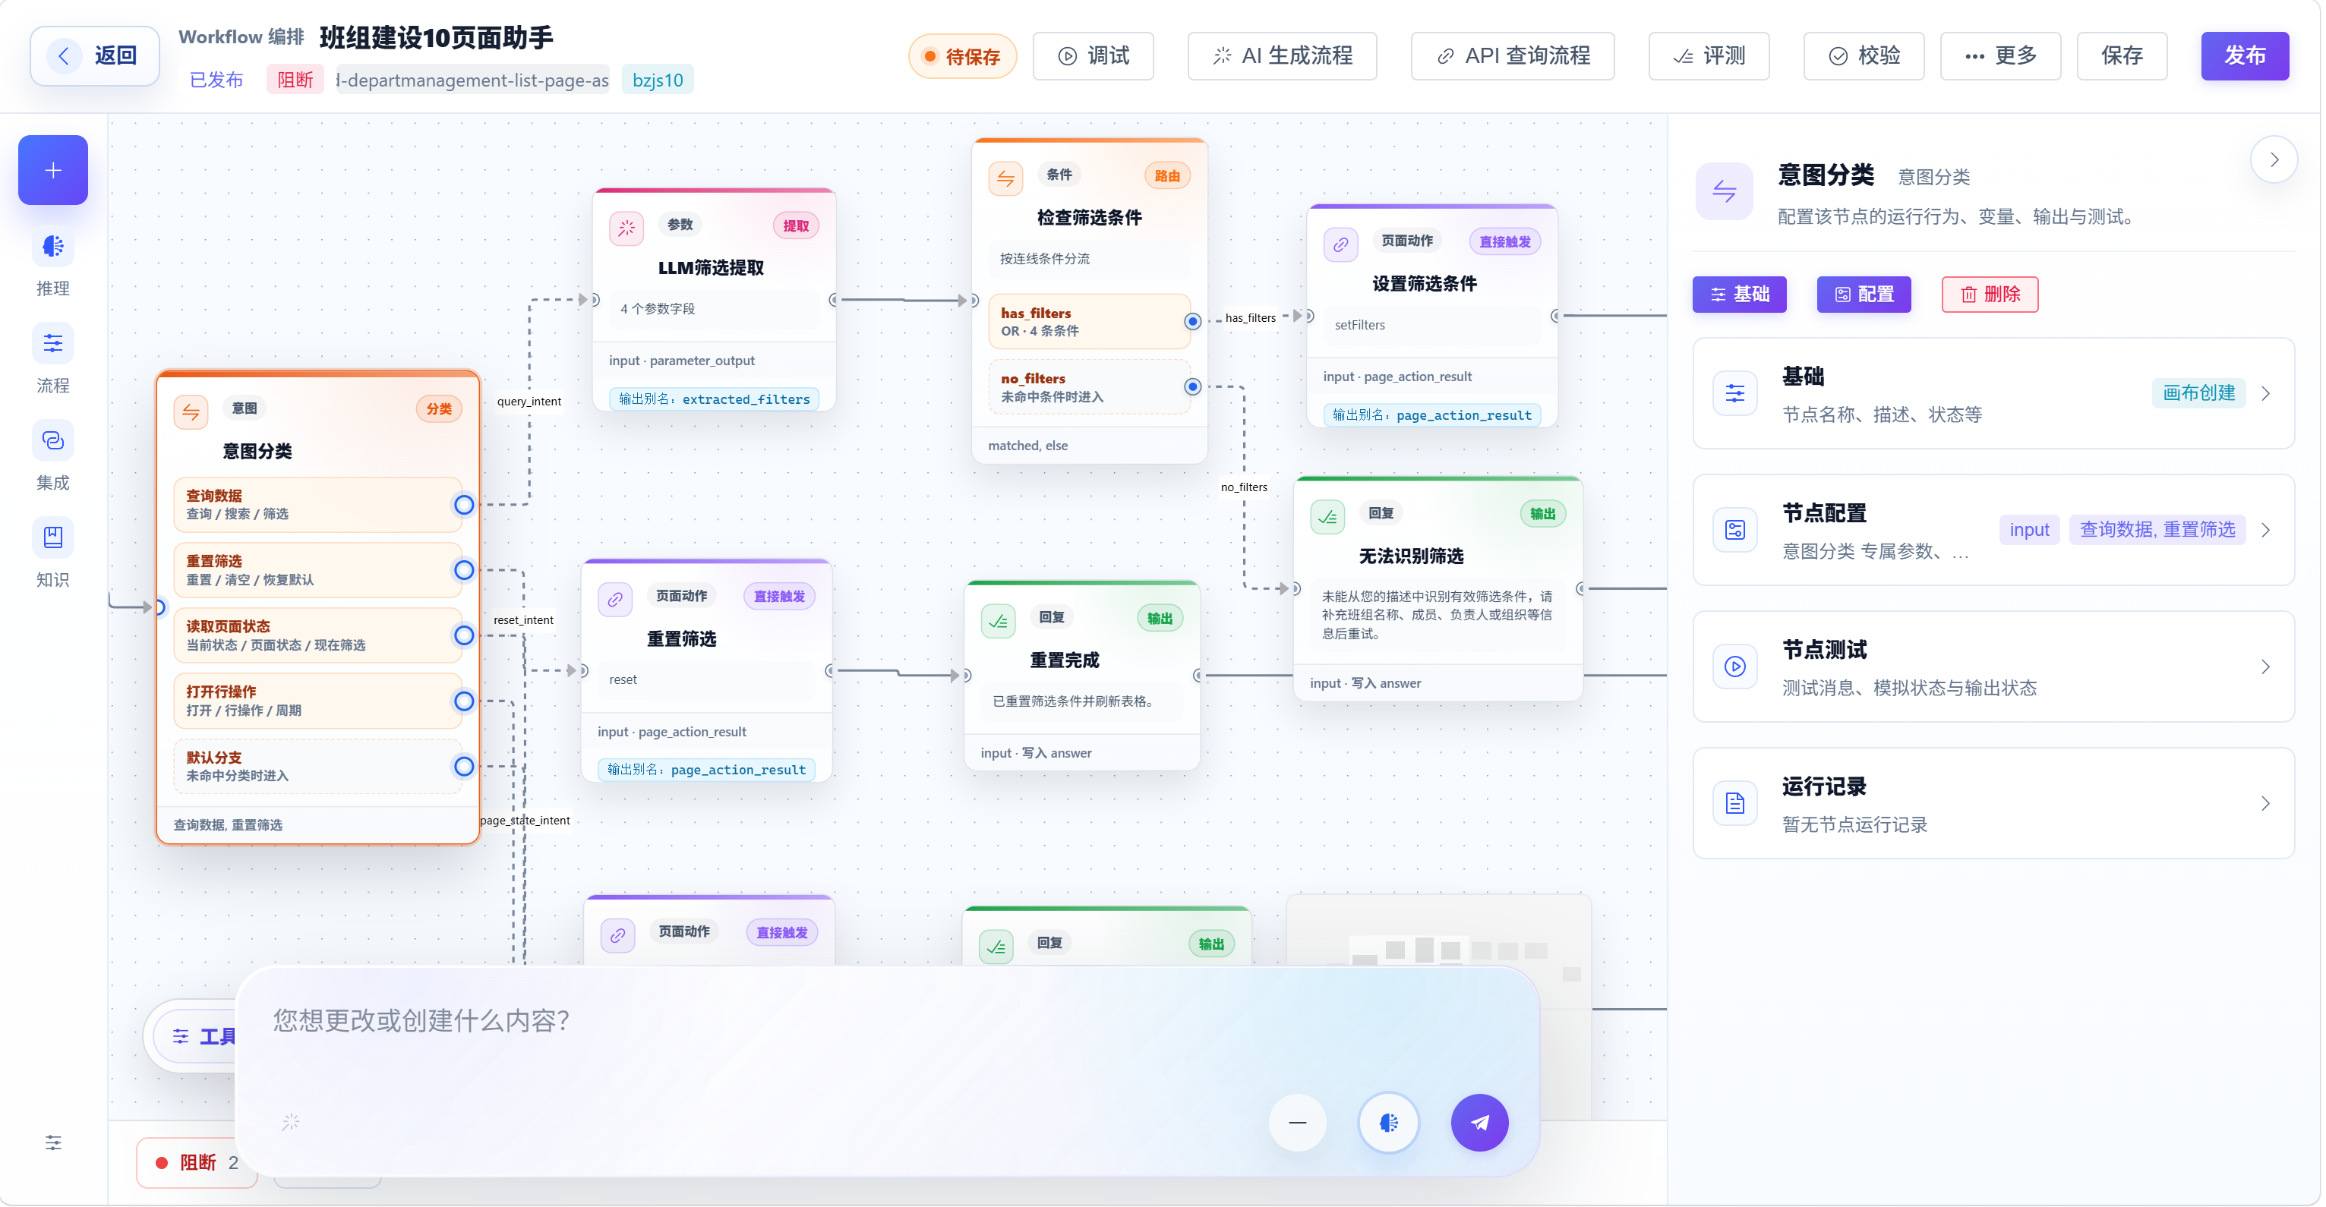The height and width of the screenshot is (1207, 2326).
Task: Click the 调试 debug toolbar button
Action: click(x=1094, y=56)
